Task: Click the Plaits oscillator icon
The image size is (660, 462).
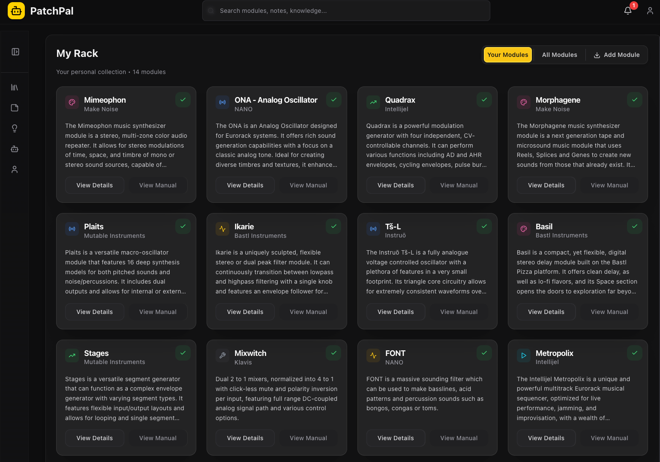Action: point(72,229)
